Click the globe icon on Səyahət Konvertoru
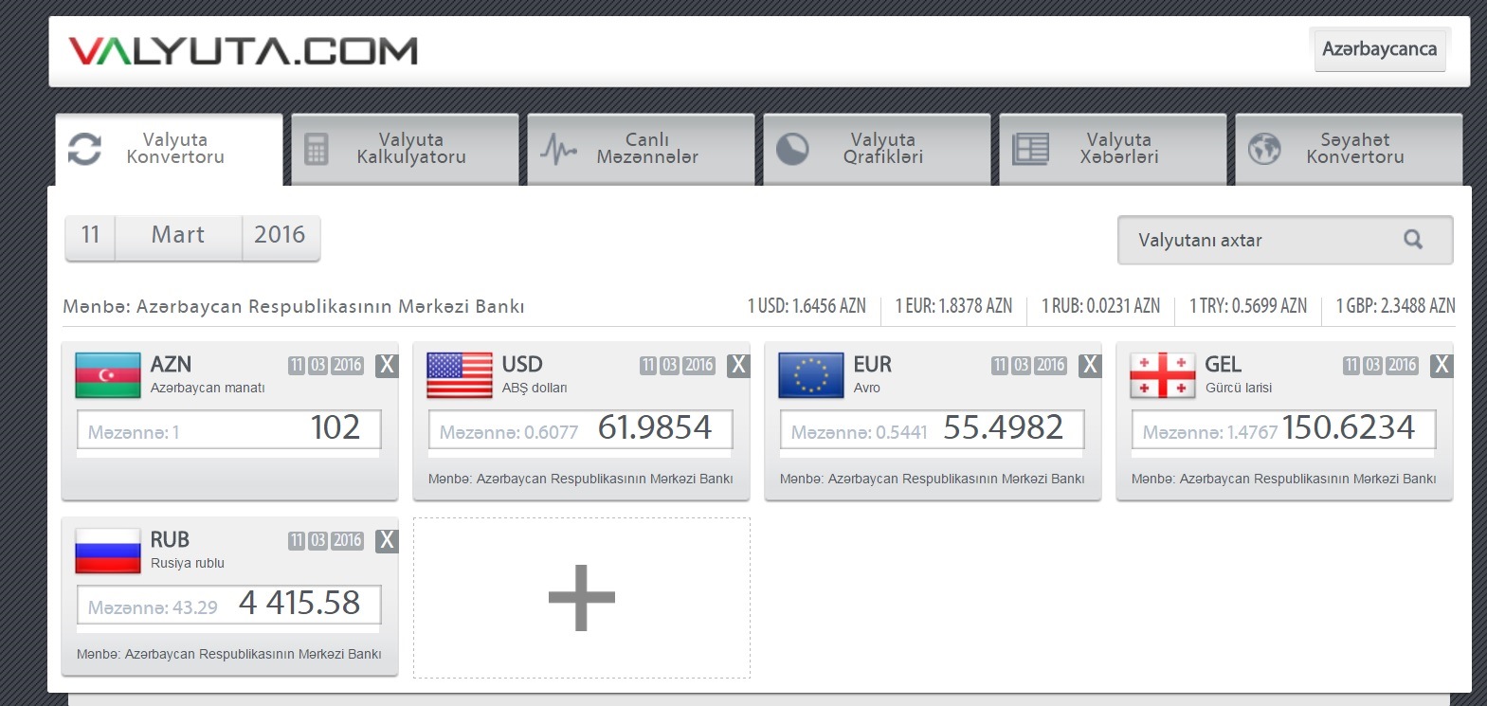 1264,149
